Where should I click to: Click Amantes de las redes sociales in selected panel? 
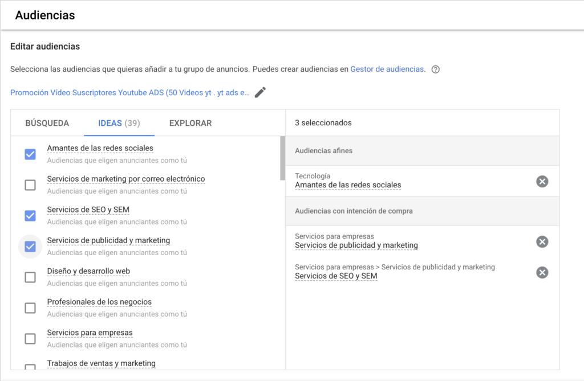pyautogui.click(x=348, y=185)
